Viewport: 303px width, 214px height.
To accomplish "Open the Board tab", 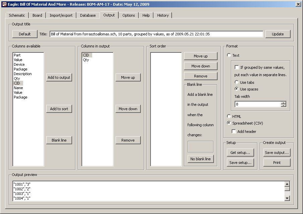I will click(37, 15).
